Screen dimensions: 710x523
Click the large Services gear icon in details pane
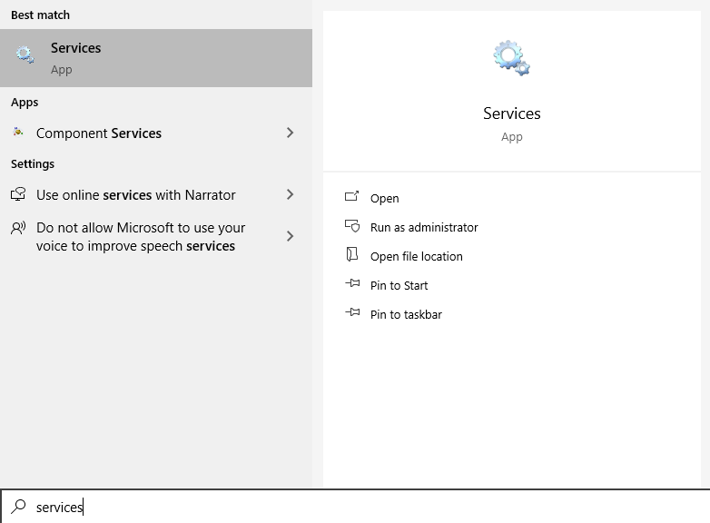pyautogui.click(x=512, y=58)
